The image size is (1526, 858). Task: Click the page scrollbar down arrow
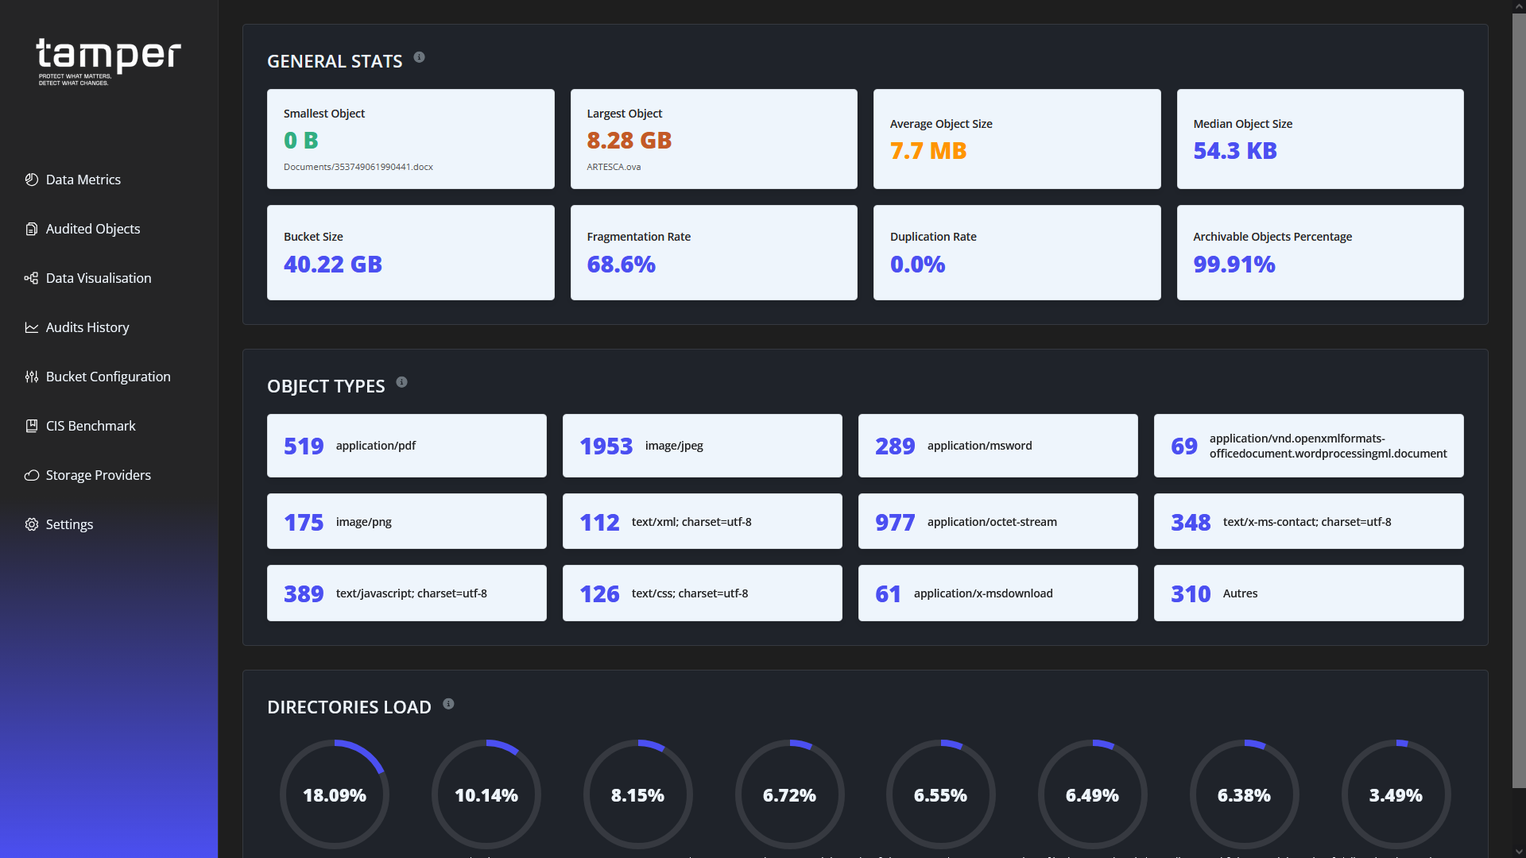click(1518, 852)
